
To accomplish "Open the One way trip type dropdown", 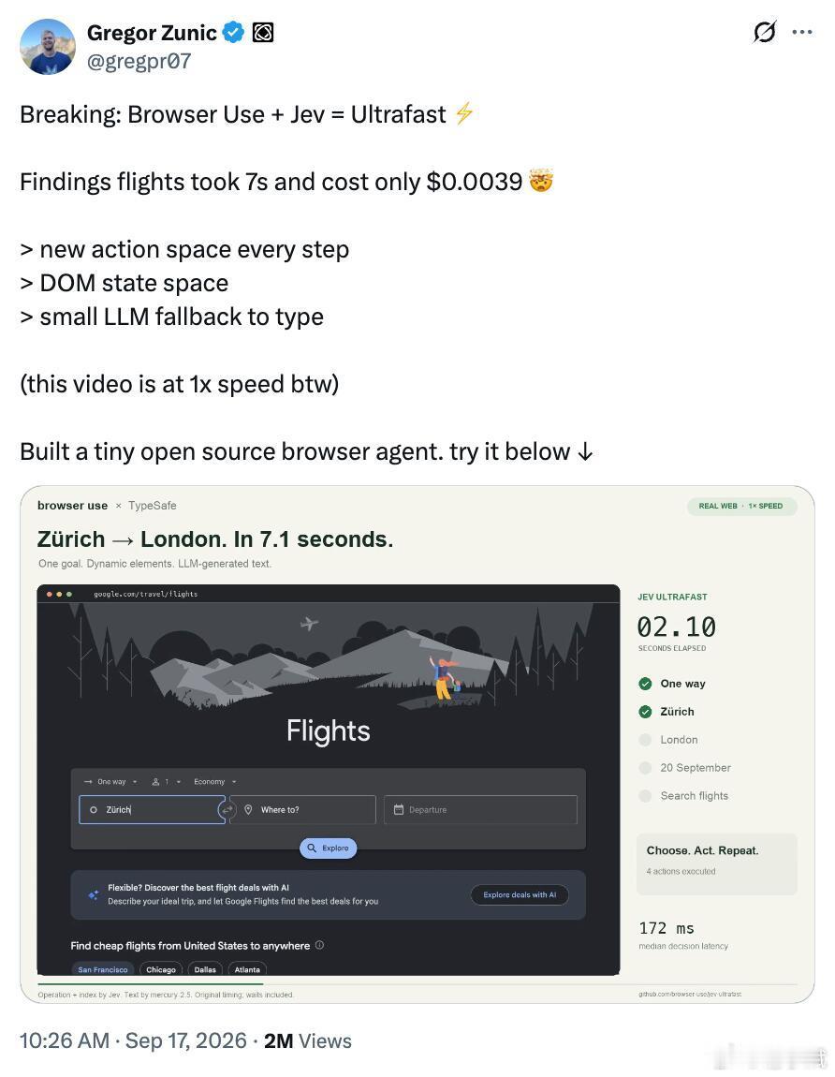I will pyautogui.click(x=110, y=782).
